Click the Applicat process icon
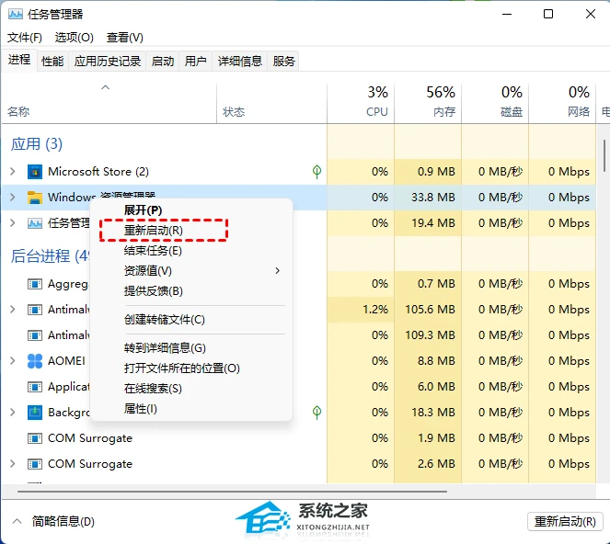 click(35, 387)
